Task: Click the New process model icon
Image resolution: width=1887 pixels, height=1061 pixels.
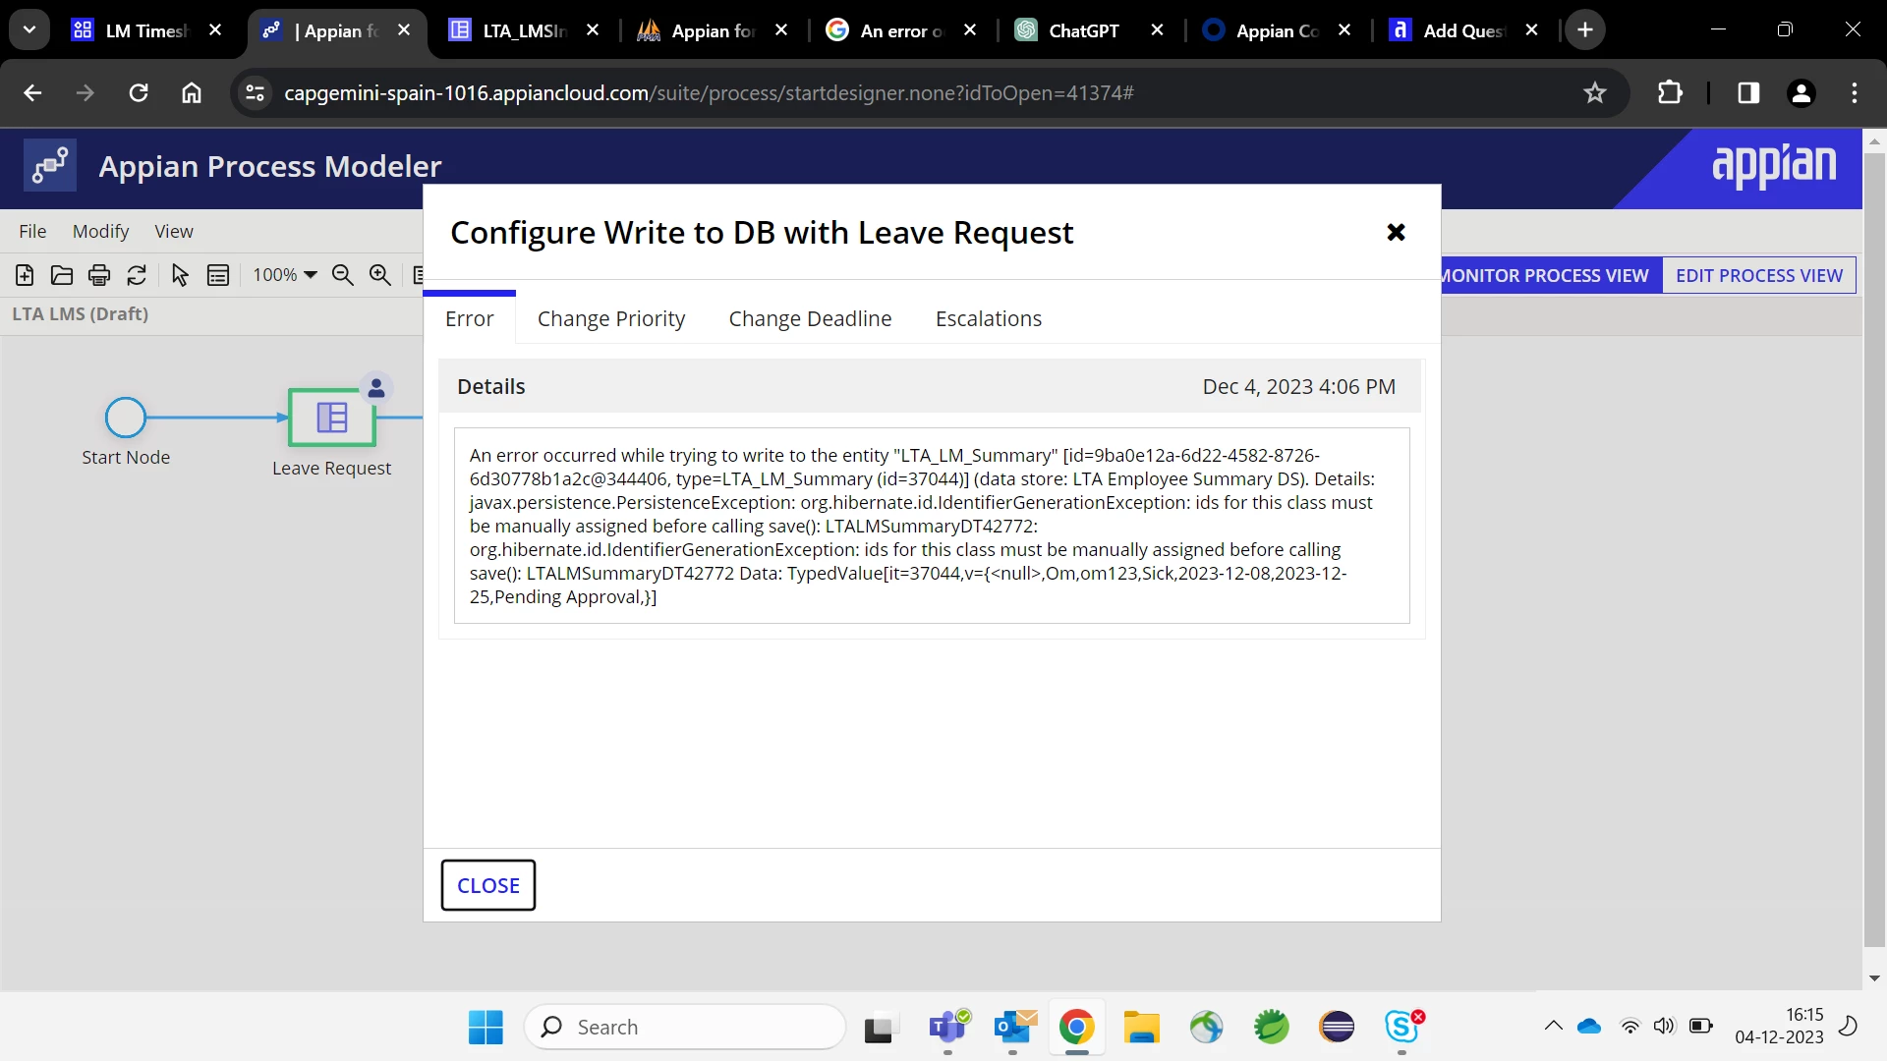Action: [25, 275]
